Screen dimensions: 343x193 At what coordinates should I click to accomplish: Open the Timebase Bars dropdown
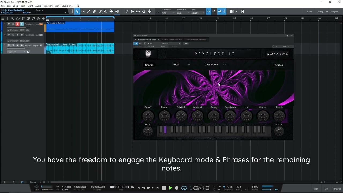pos(183,13)
